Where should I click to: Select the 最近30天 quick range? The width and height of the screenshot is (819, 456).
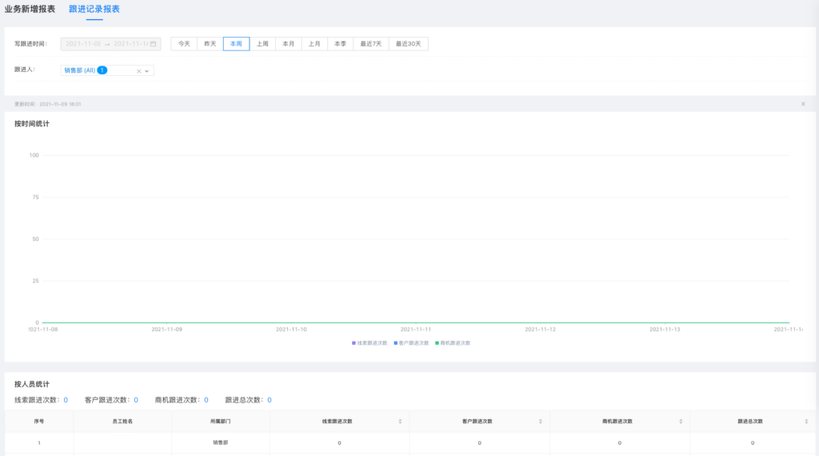pyautogui.click(x=408, y=44)
